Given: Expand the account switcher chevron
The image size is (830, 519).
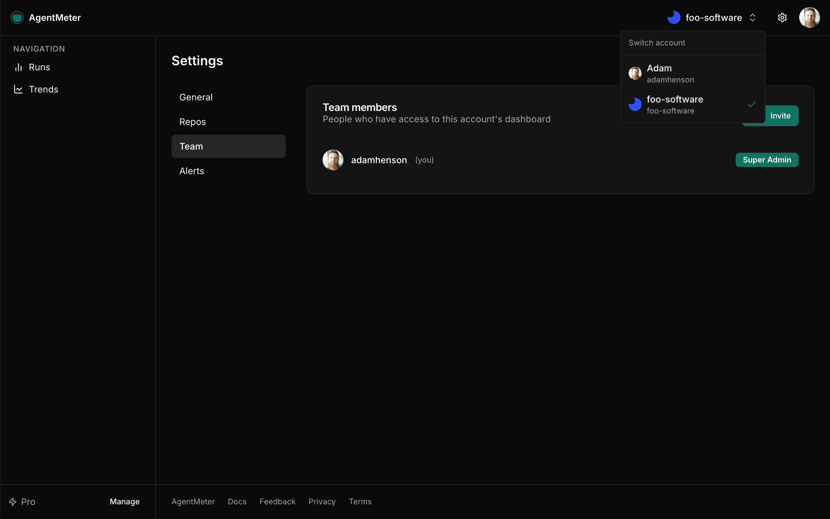Looking at the screenshot, I should point(753,17).
